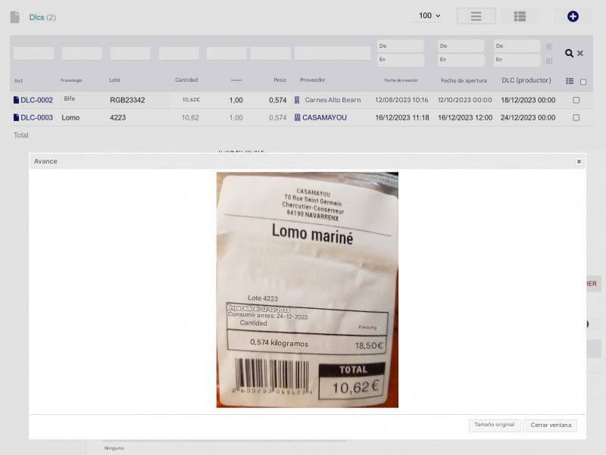Sort by Fecha de creación header
Screen dimensions: 606x455
click(401, 80)
